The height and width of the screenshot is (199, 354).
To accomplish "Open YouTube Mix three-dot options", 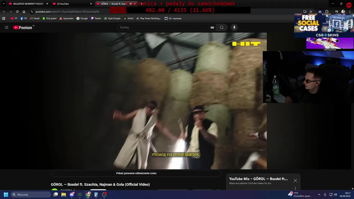I will 295,188.
